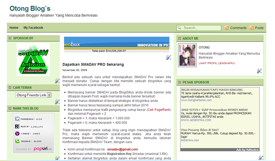Click the Technorati Blogs icon
The width and height of the screenshot is (275, 161).
pos(17,141)
